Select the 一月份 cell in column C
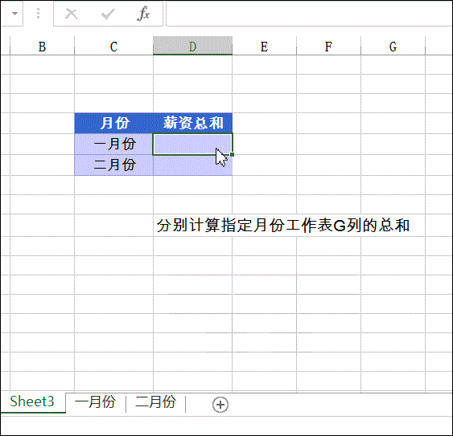The width and height of the screenshot is (453, 436). point(113,144)
